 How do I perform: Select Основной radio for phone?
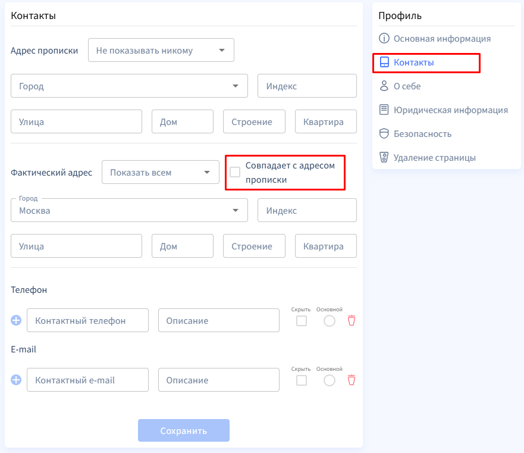(x=330, y=321)
